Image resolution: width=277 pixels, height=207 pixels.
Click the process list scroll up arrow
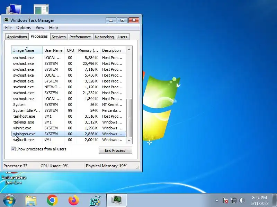click(x=129, y=50)
